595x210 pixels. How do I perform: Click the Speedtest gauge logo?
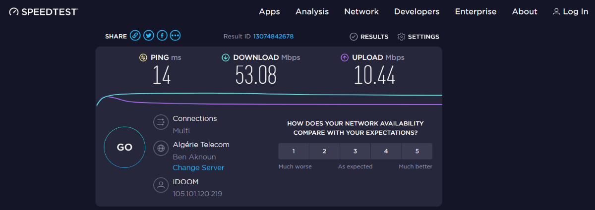pyautogui.click(x=14, y=11)
